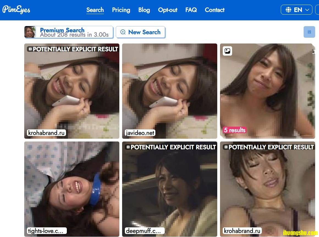
Task: Go to the Pricing menu item
Action: (121, 10)
